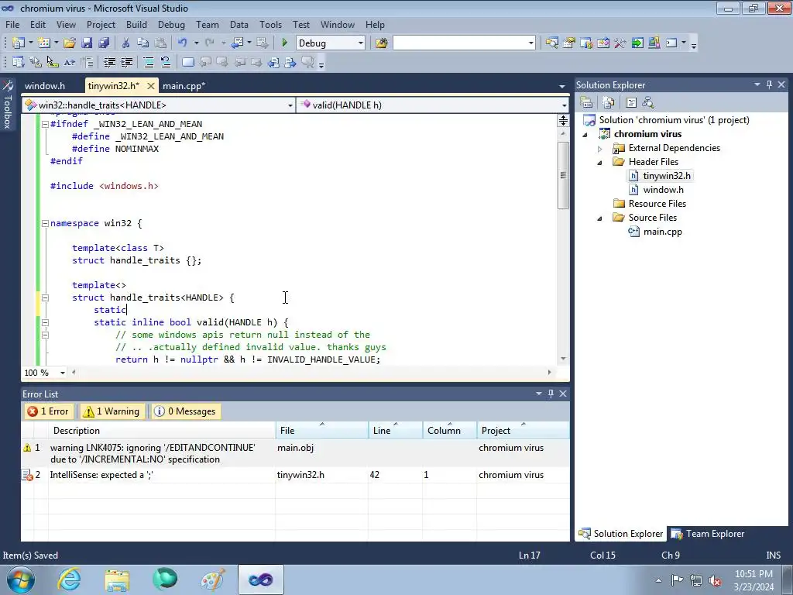This screenshot has height=595, width=793.
Task: Open the Debug menu
Action: (171, 24)
